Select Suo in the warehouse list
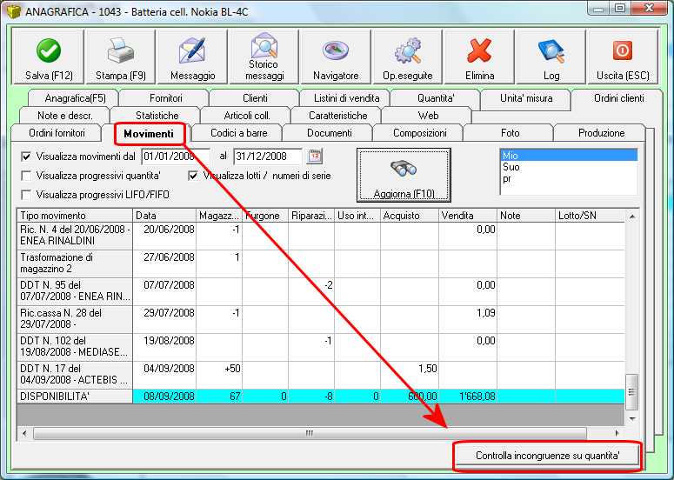This screenshot has height=480, width=674. click(569, 167)
